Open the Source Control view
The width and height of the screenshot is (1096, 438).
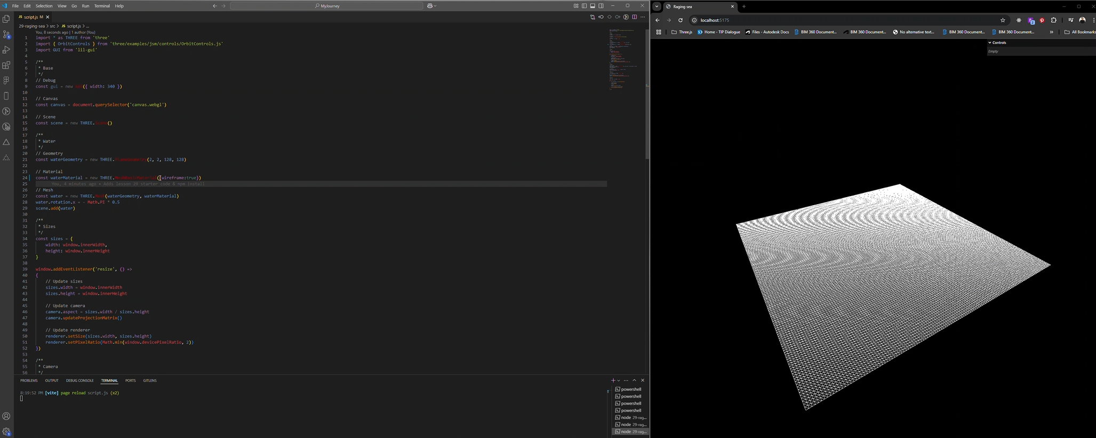pos(6,34)
